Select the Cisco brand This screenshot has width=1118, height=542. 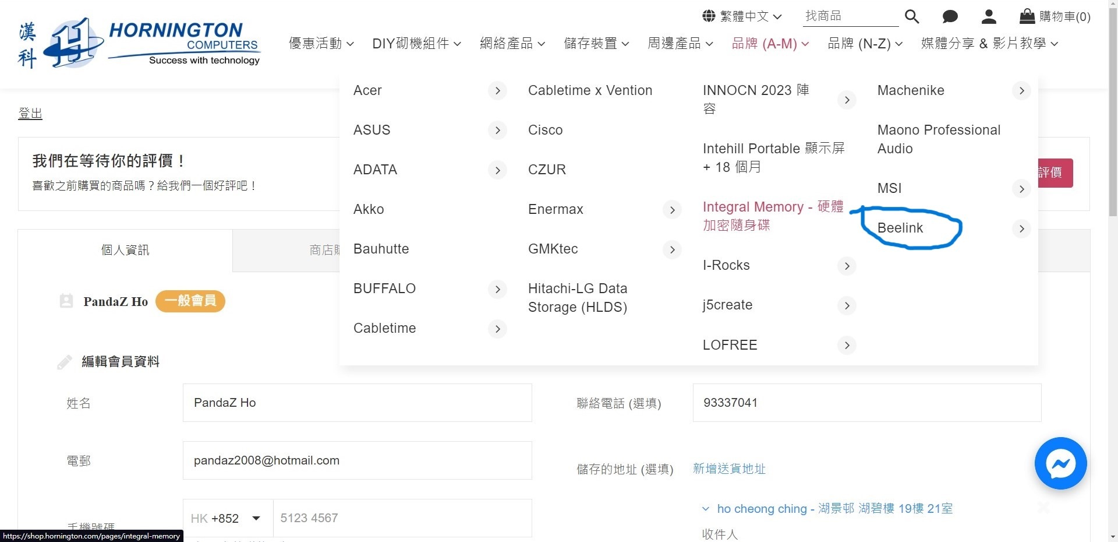(x=546, y=130)
